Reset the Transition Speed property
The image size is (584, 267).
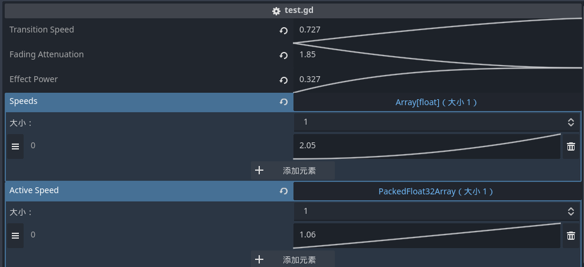tap(283, 31)
